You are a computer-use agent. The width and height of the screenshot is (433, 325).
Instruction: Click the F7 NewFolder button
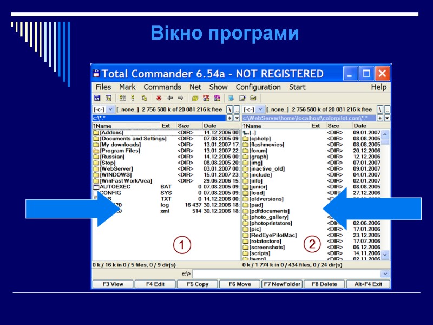click(x=282, y=284)
